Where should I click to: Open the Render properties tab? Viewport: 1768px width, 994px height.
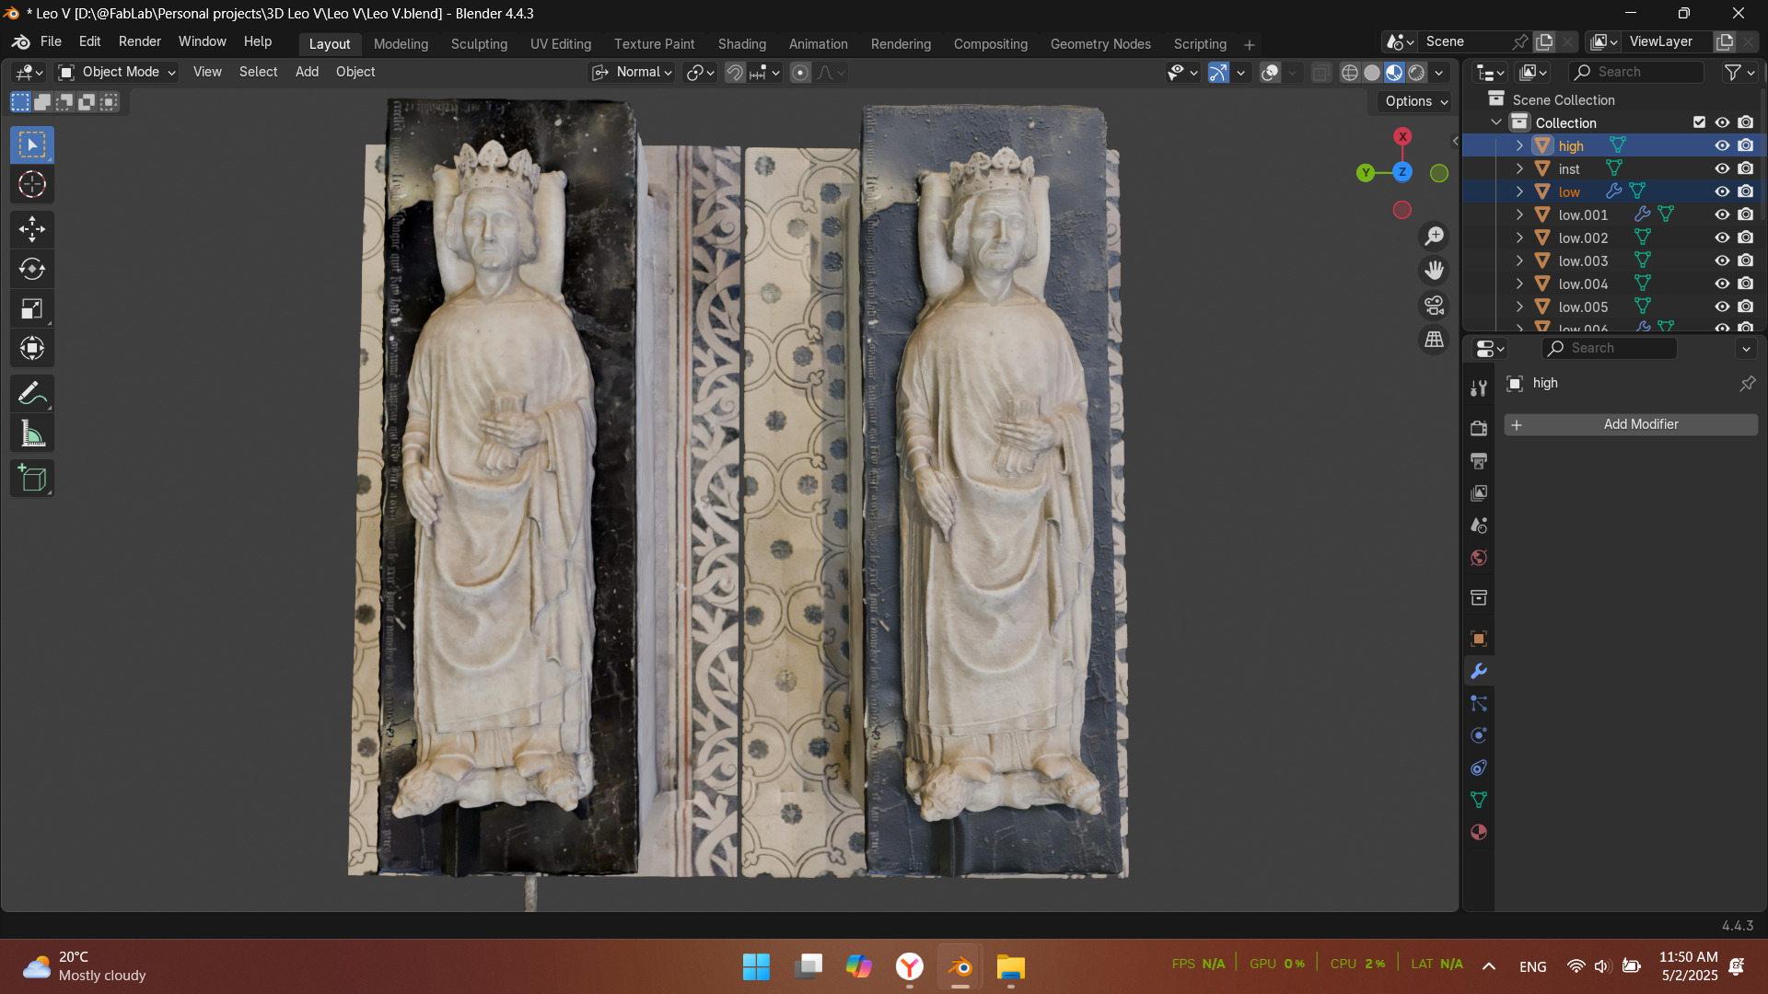[1479, 428]
